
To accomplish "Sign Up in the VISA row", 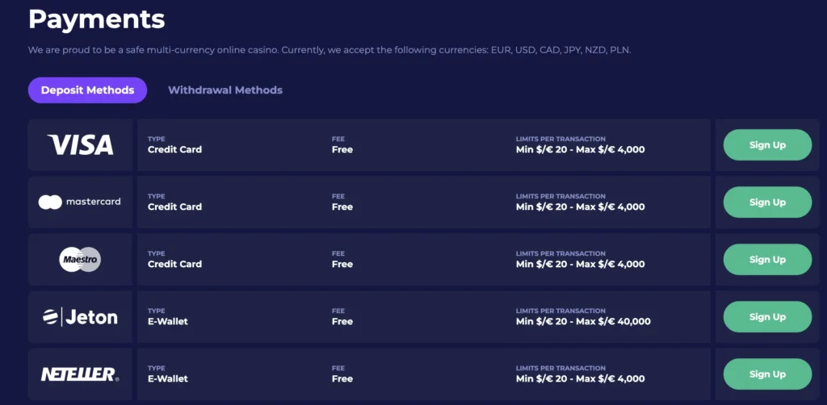I will (x=767, y=145).
